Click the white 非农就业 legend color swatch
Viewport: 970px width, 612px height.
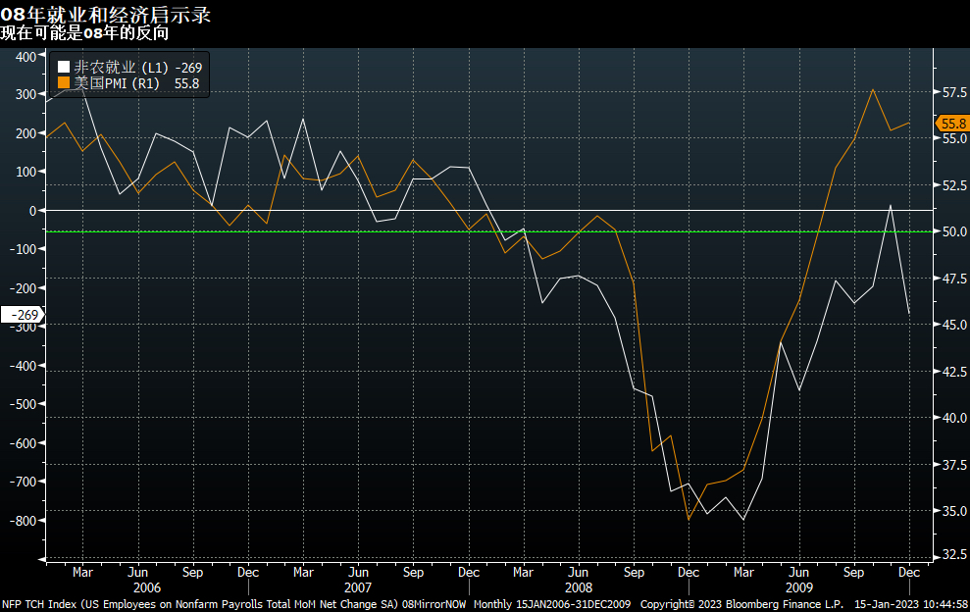(64, 68)
